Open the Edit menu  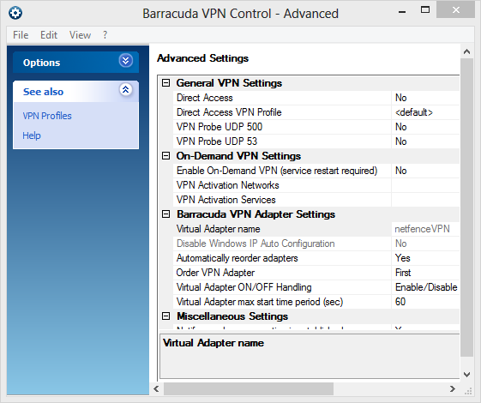click(x=49, y=35)
